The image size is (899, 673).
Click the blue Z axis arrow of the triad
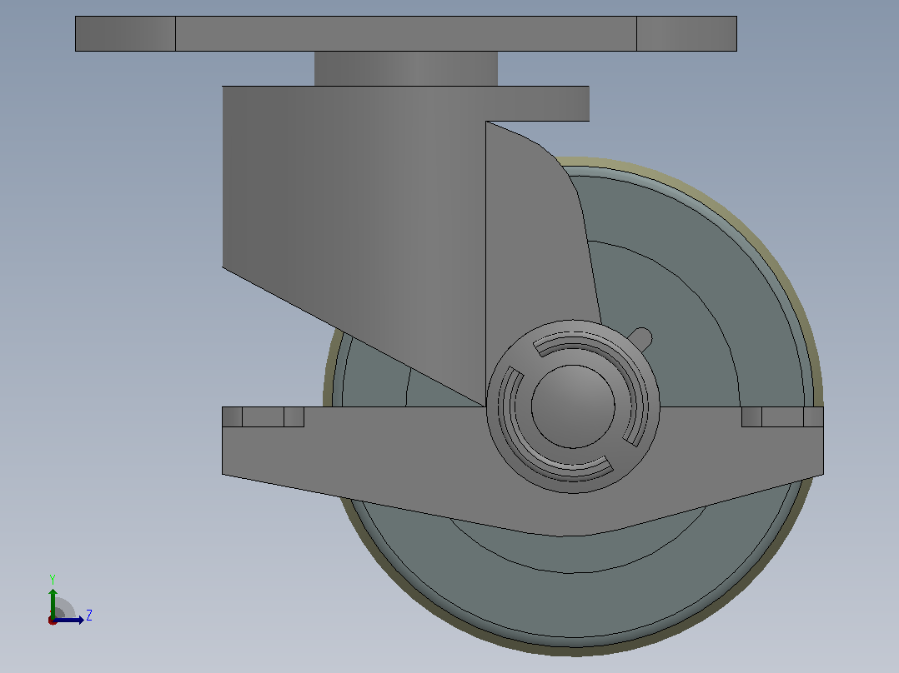pos(68,620)
